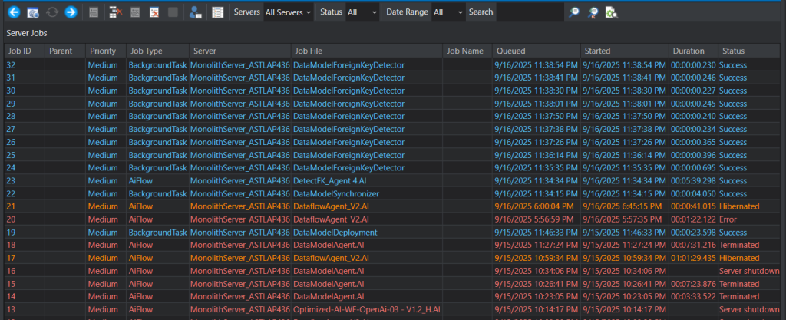Click the Error status link for job 20
The image size is (786, 320).
point(728,219)
